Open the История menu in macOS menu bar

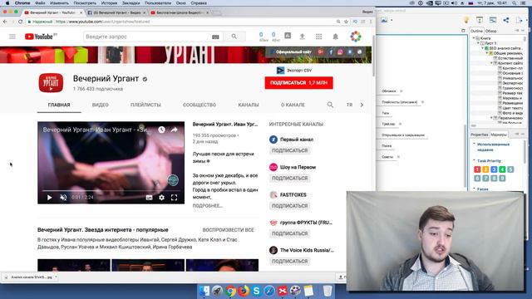coord(109,2)
